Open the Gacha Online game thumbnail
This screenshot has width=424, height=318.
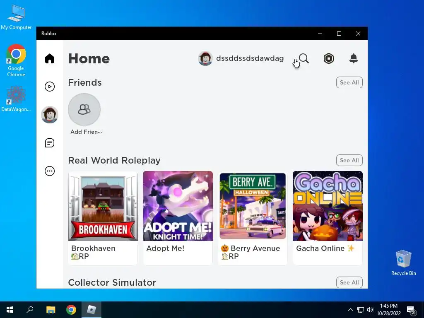point(328,206)
